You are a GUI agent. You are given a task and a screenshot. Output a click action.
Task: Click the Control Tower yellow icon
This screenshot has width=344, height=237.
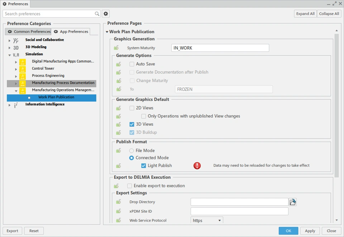pyautogui.click(x=23, y=69)
